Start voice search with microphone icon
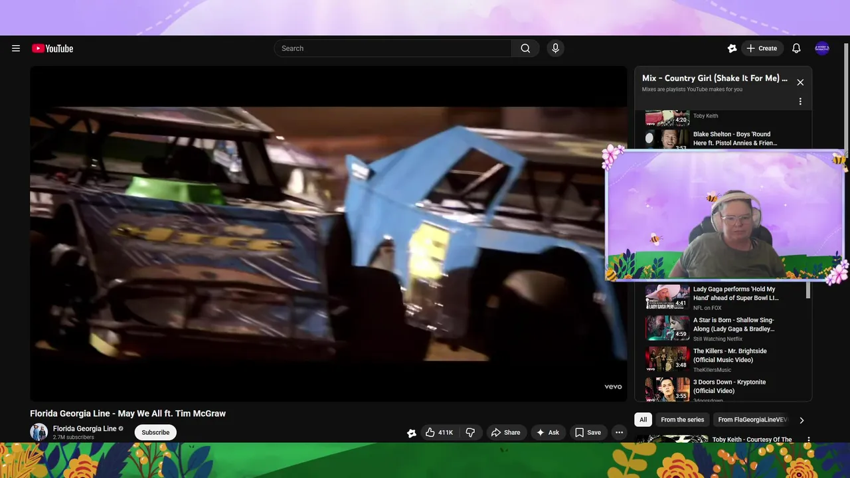The width and height of the screenshot is (850, 478). pos(556,48)
